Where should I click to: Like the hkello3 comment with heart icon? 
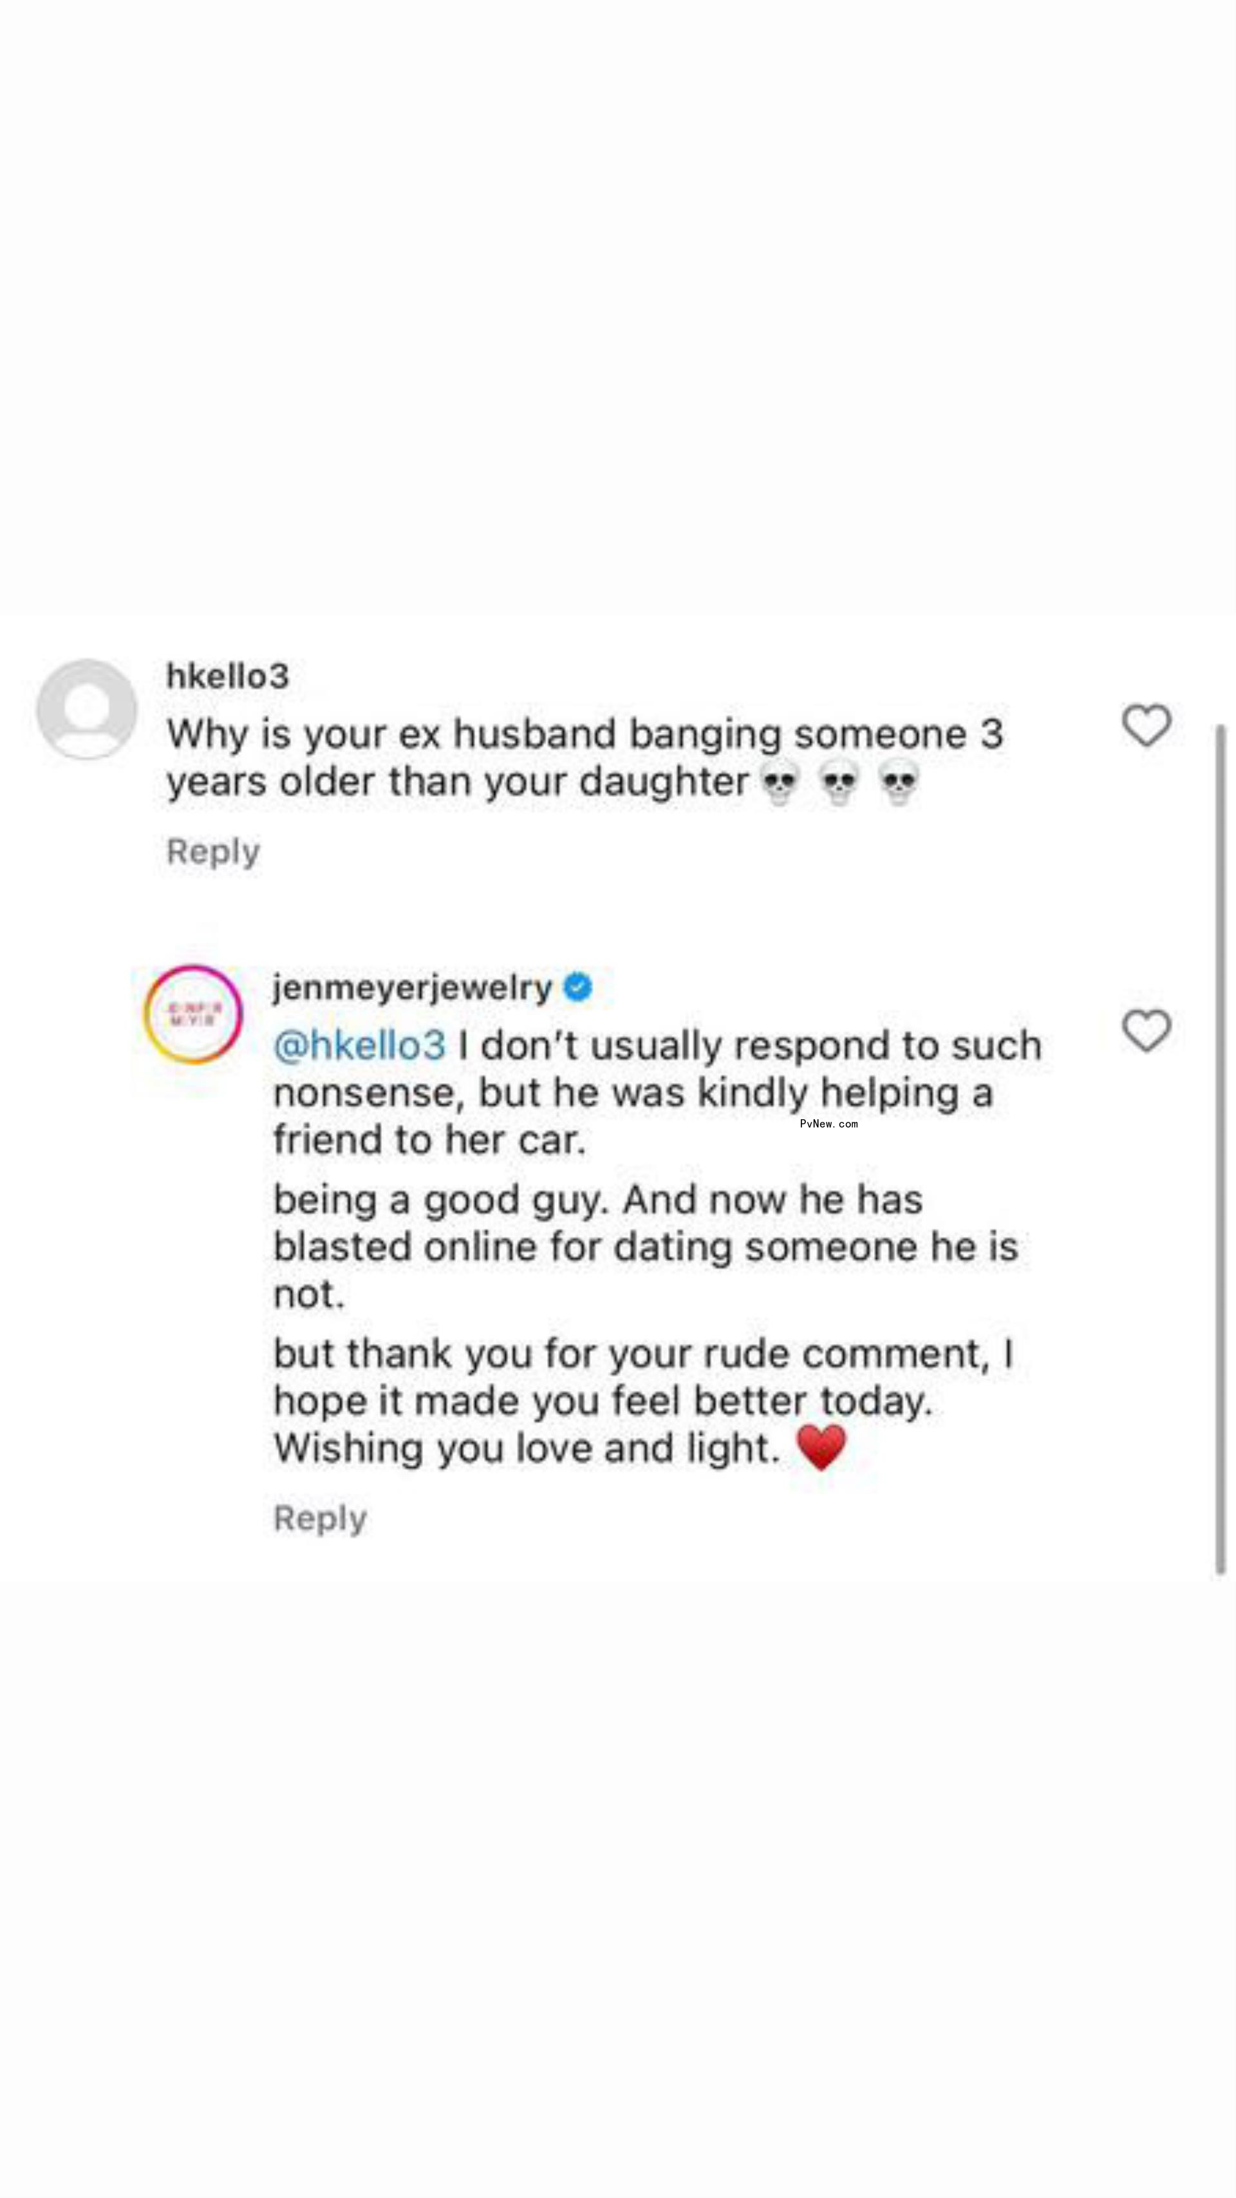click(x=1146, y=725)
